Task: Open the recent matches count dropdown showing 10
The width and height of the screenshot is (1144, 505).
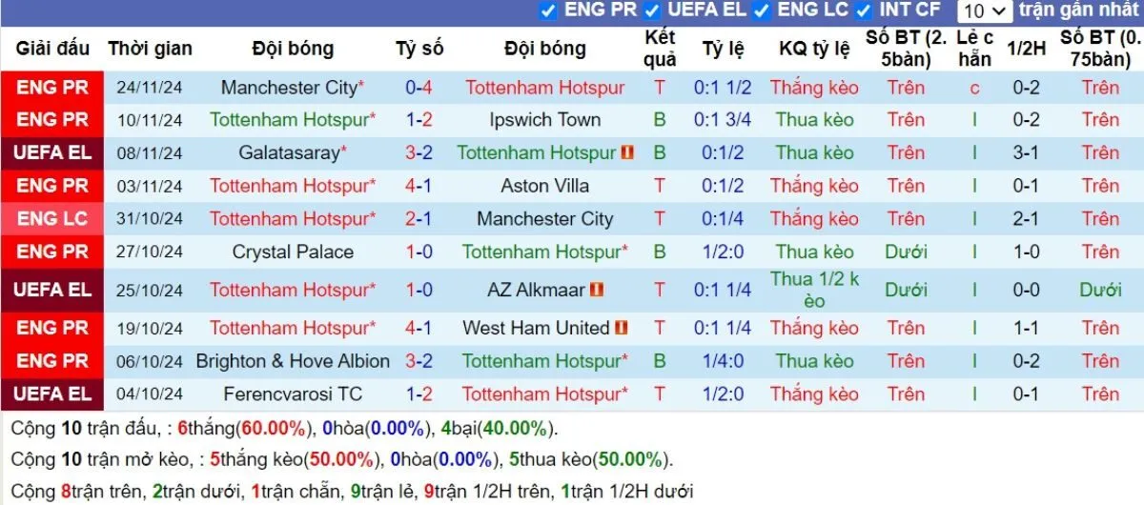Action: pos(985,10)
